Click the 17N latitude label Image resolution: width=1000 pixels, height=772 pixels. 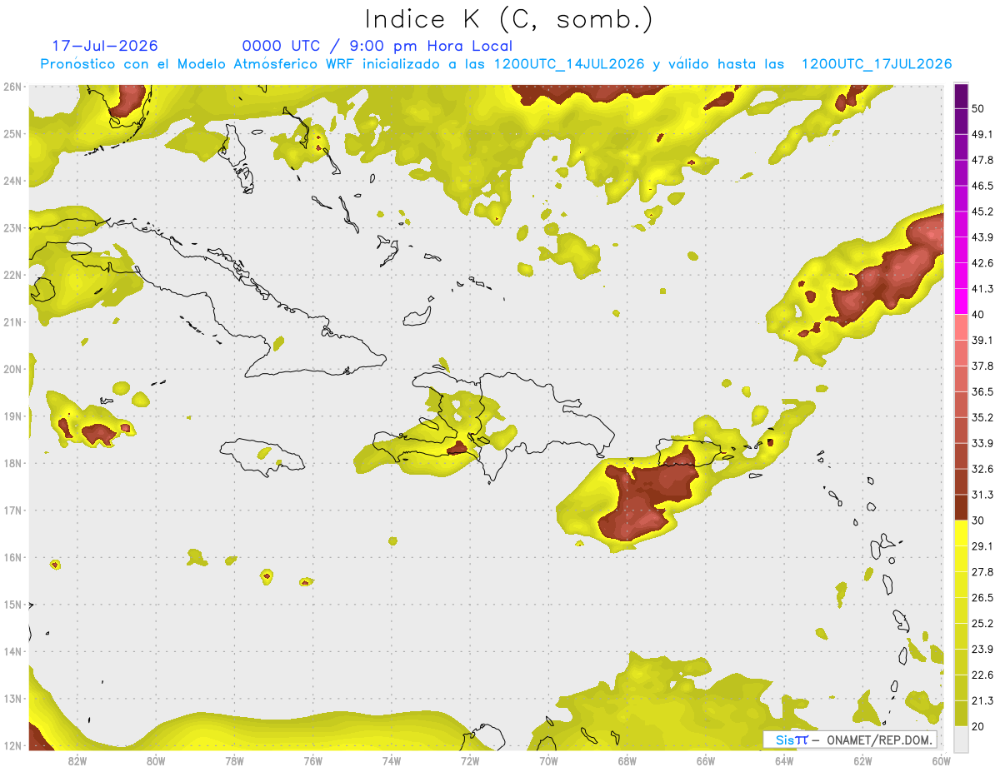click(12, 511)
